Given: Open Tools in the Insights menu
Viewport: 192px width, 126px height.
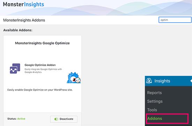Looking at the screenshot, I should pyautogui.click(x=152, y=110).
